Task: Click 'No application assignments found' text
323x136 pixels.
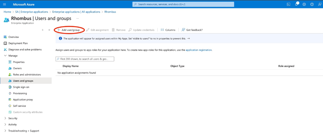Action: 77,73
